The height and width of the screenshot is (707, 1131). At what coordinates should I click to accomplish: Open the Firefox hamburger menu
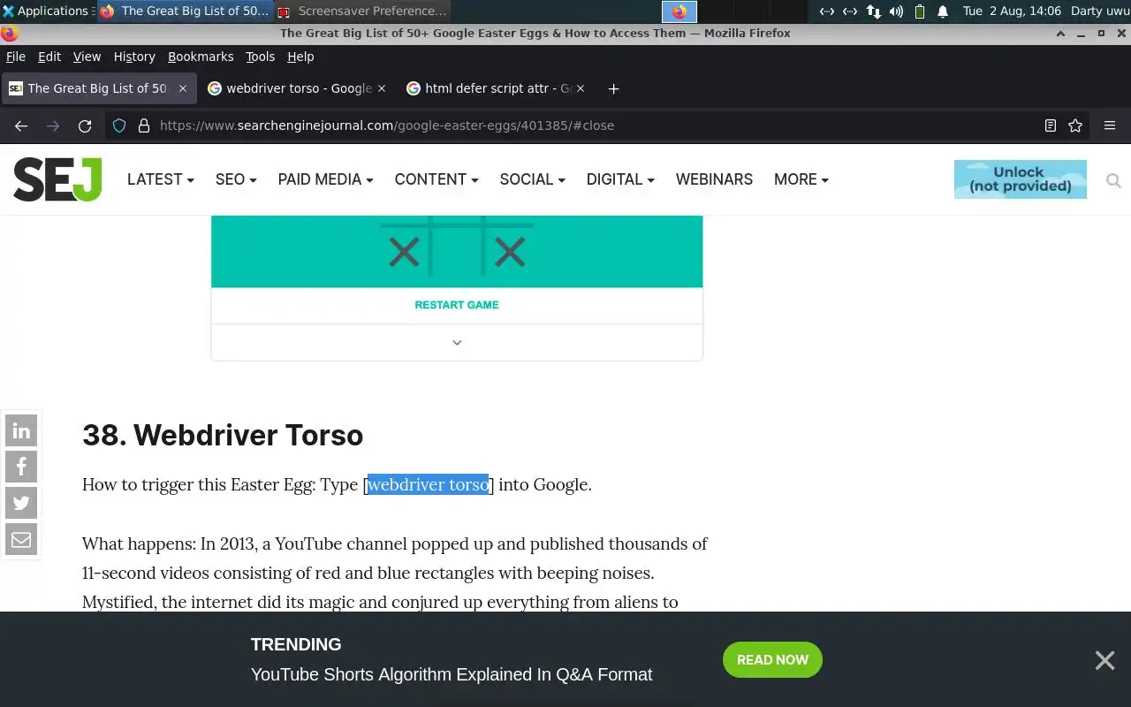tap(1110, 125)
